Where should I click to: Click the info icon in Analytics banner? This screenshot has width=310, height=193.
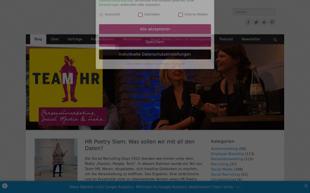5,186
